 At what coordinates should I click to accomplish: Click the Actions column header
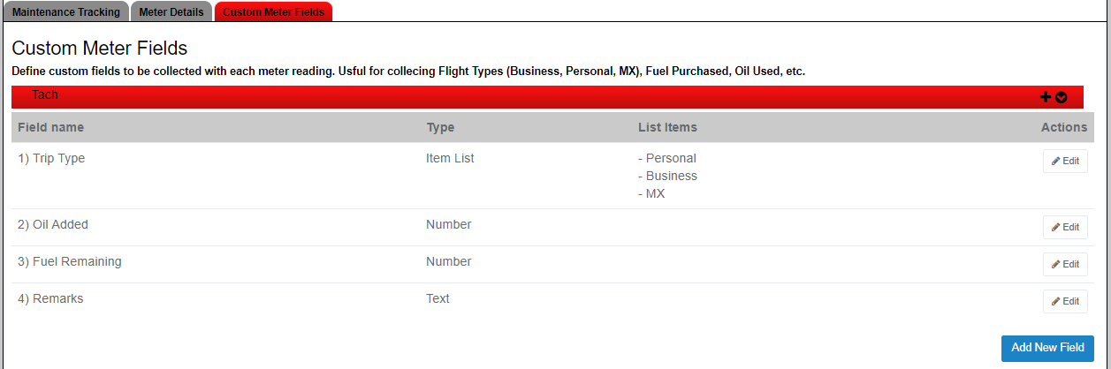(1064, 127)
